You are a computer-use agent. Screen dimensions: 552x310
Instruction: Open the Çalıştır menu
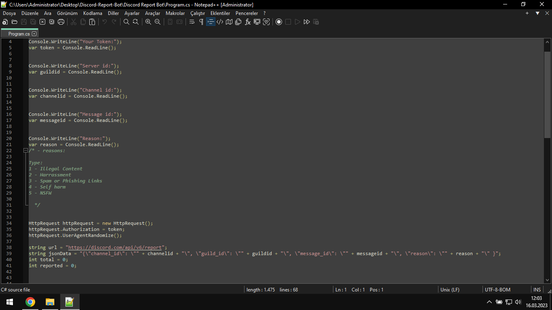tap(198, 13)
